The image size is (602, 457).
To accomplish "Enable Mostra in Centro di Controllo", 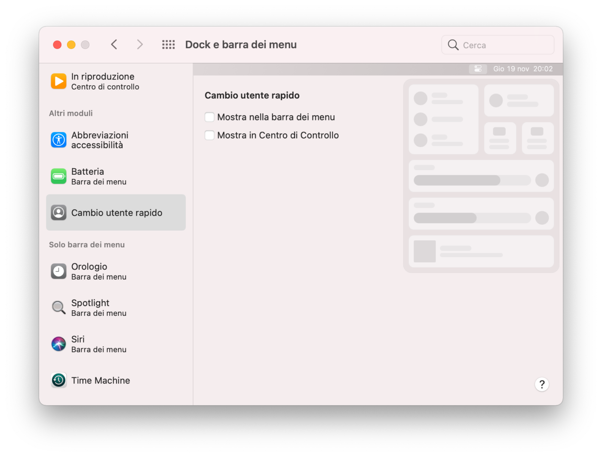I will [209, 135].
